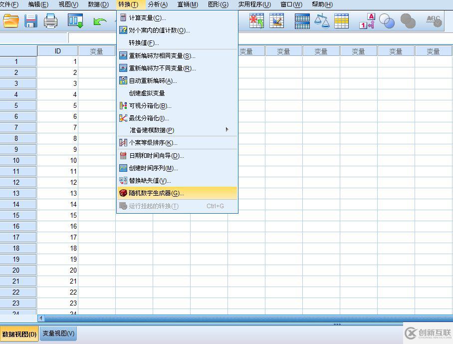Open the 日期和时间向导 entry
Viewport: 453px width, 344px height.
[155, 155]
